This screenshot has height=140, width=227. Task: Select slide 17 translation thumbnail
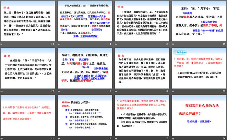coord(28,68)
